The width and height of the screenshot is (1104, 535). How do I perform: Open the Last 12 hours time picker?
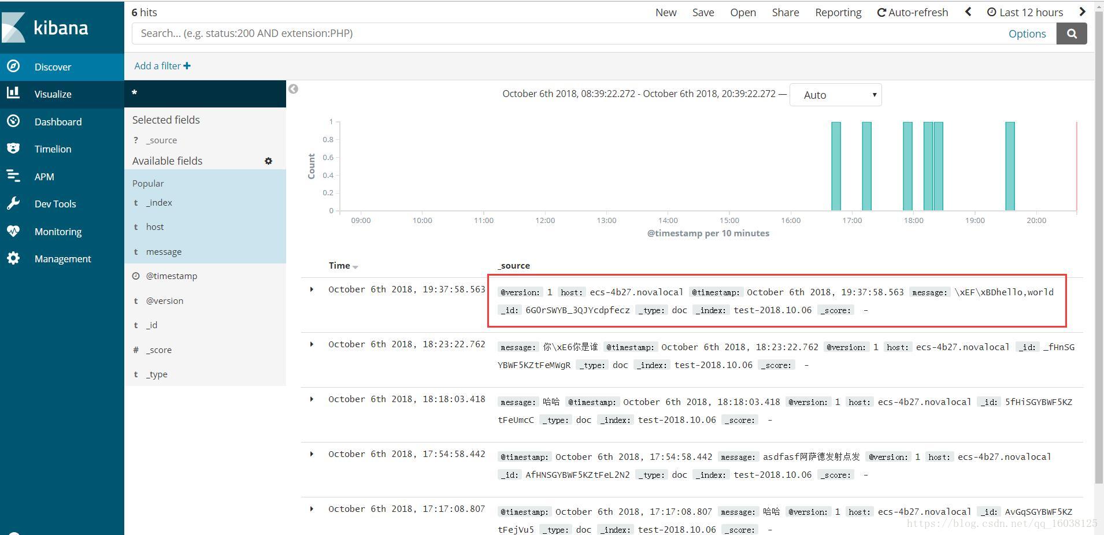click(x=1025, y=12)
